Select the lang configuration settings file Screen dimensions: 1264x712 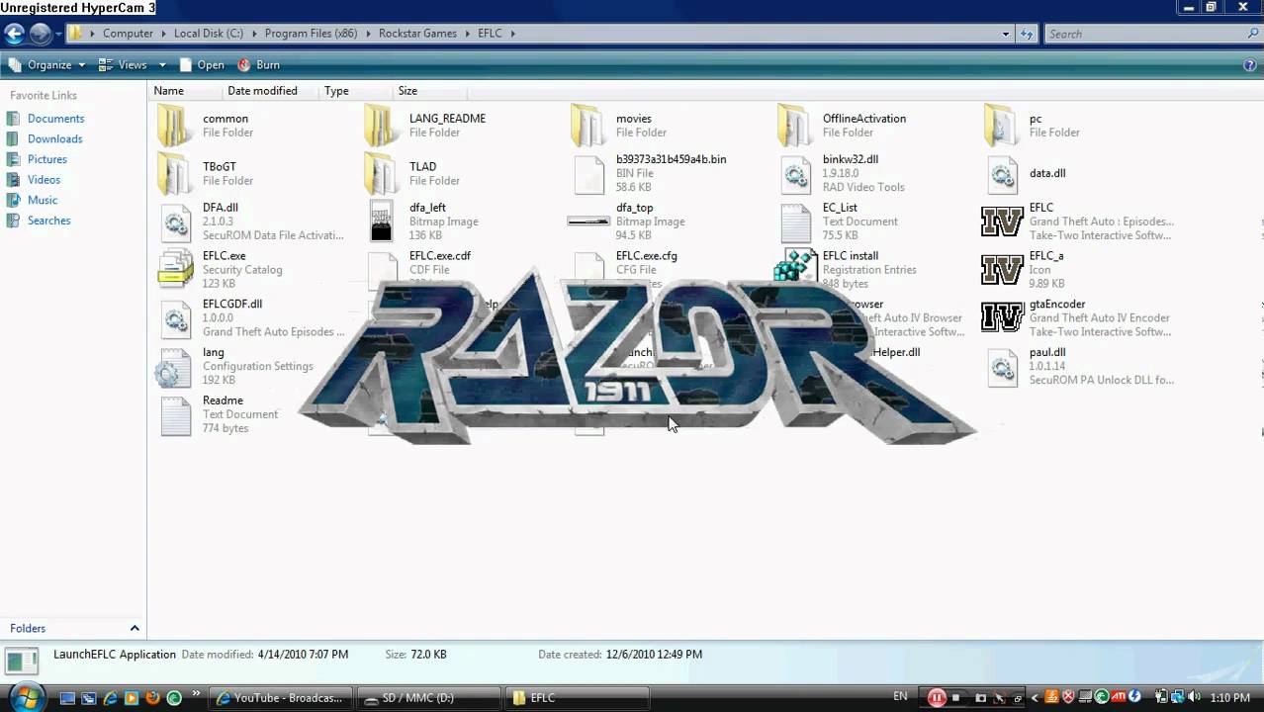pyautogui.click(x=235, y=368)
